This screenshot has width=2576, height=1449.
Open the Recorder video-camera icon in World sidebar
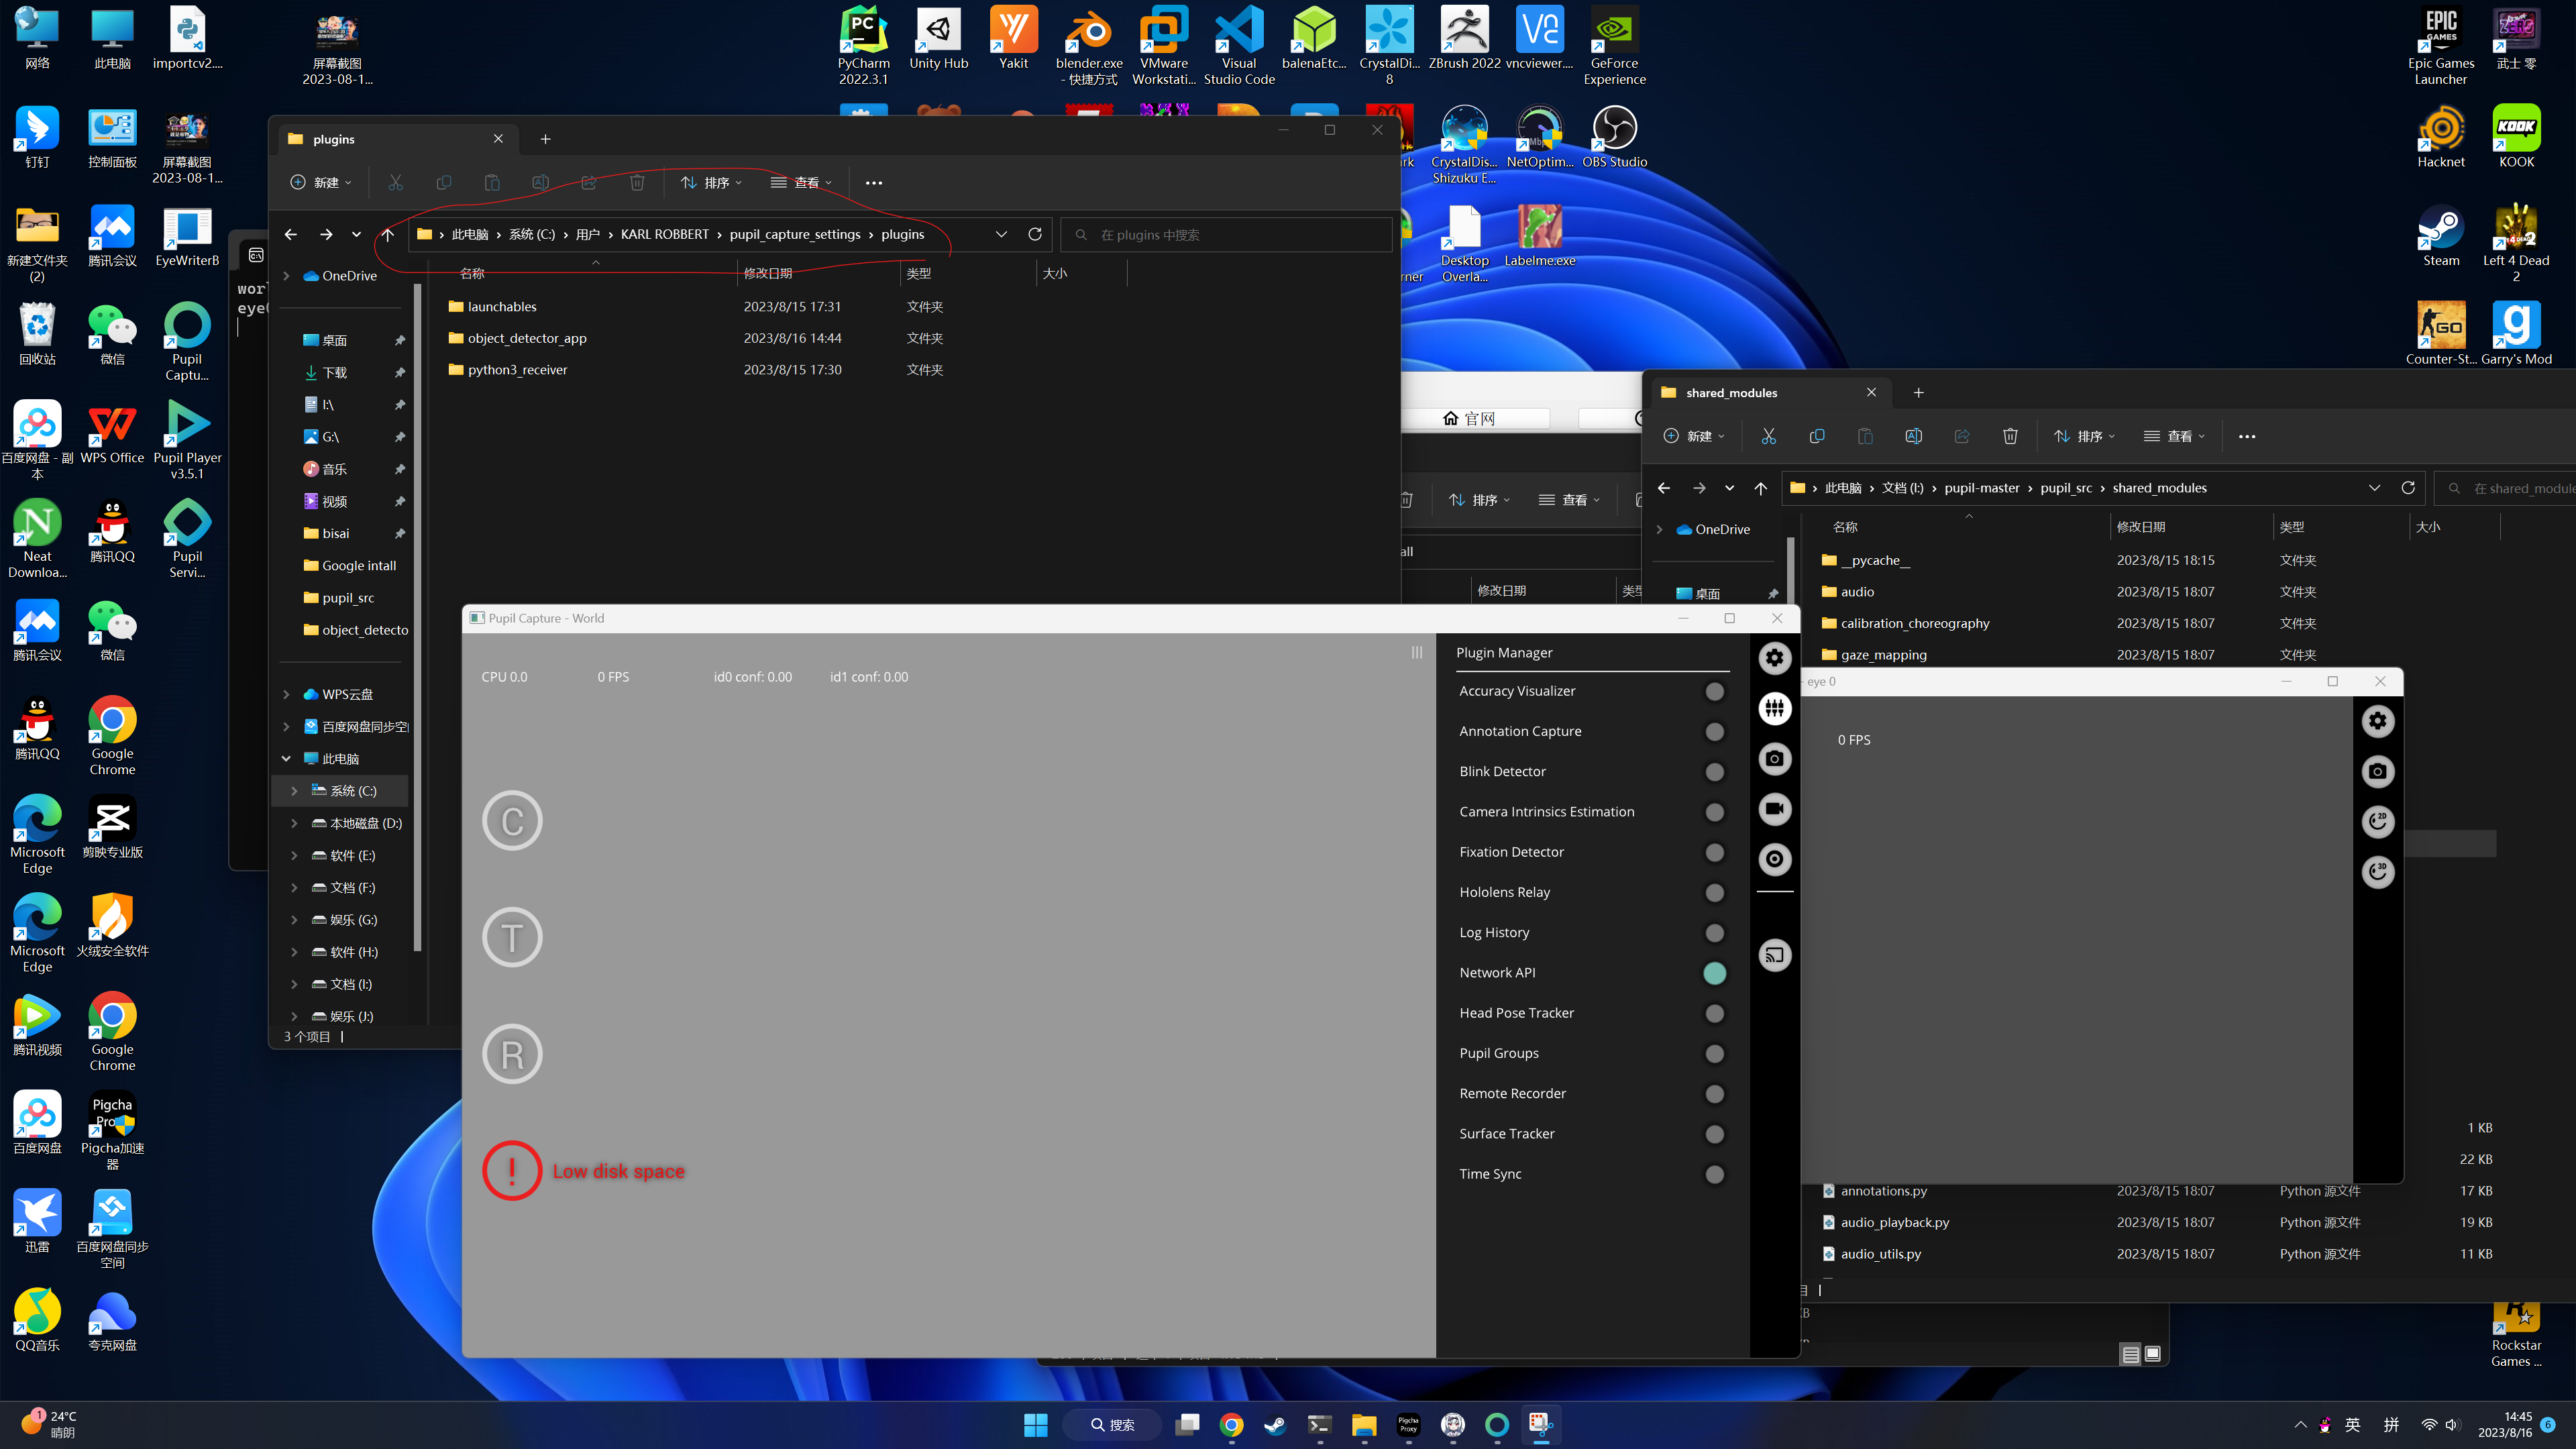(1775, 809)
